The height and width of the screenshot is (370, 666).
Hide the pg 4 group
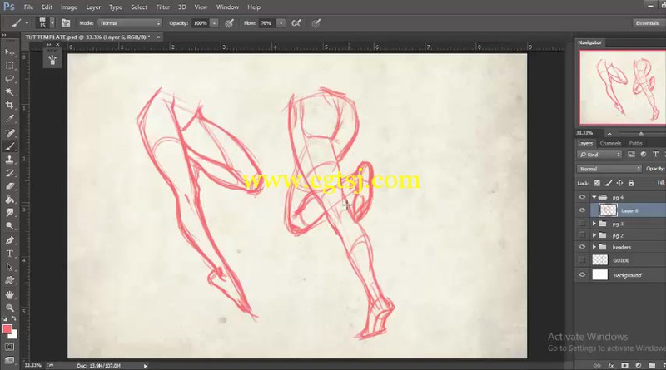(582, 197)
